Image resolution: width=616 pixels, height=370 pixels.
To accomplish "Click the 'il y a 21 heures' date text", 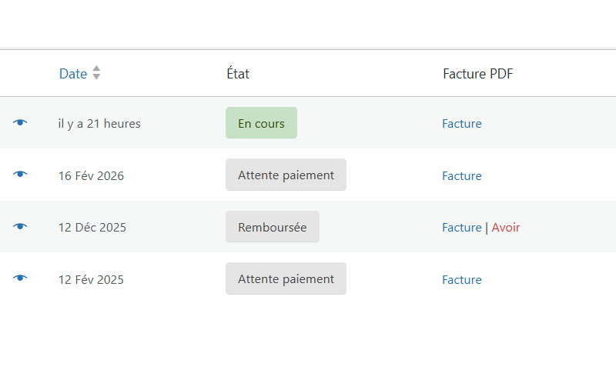I will point(99,124).
